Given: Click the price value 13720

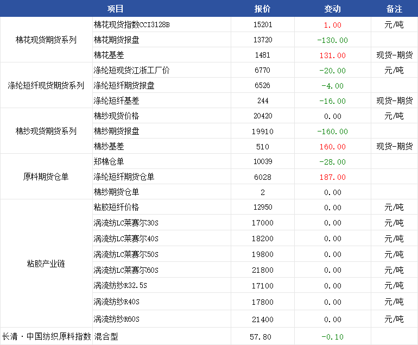Looking at the screenshot, I should coord(263,40).
